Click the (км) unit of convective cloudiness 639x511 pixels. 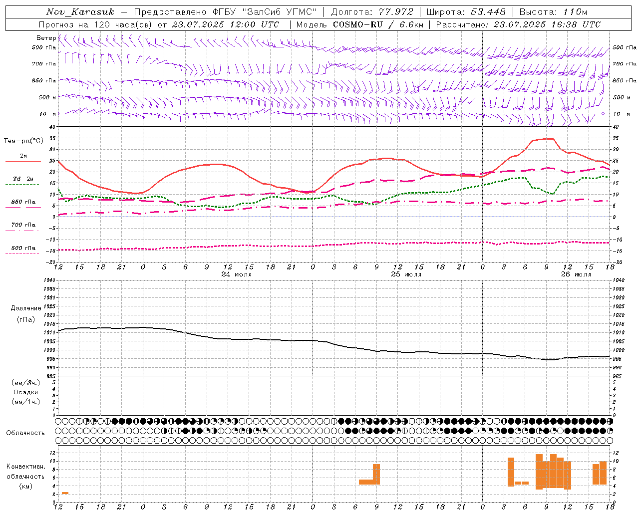(25, 486)
